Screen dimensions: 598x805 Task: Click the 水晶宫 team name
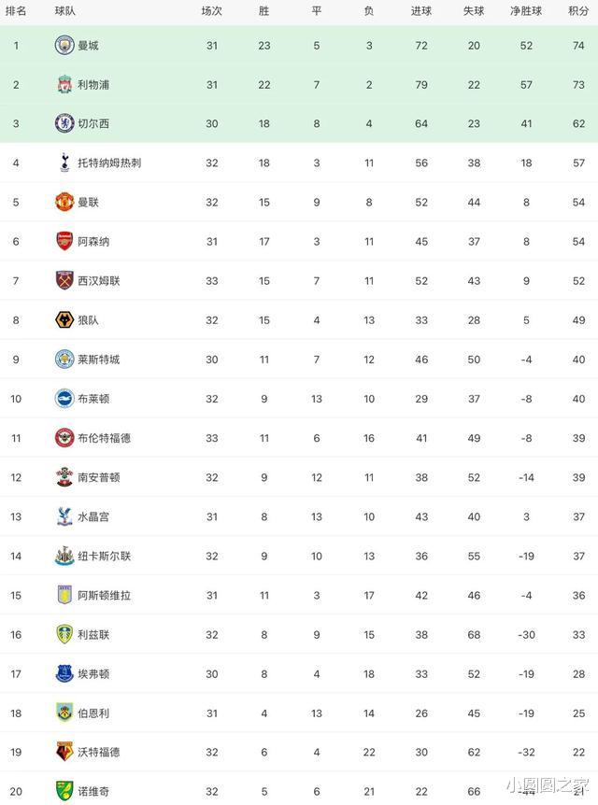tap(93, 517)
